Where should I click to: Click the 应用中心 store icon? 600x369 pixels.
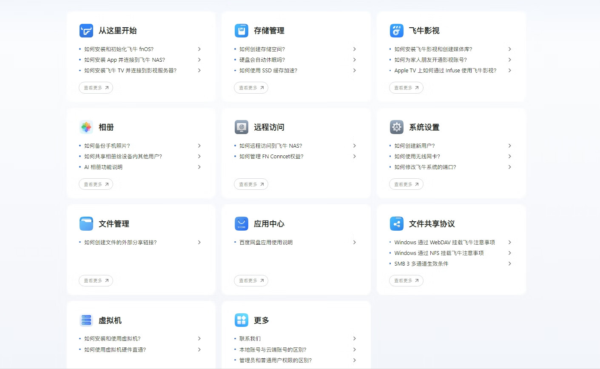tap(242, 224)
